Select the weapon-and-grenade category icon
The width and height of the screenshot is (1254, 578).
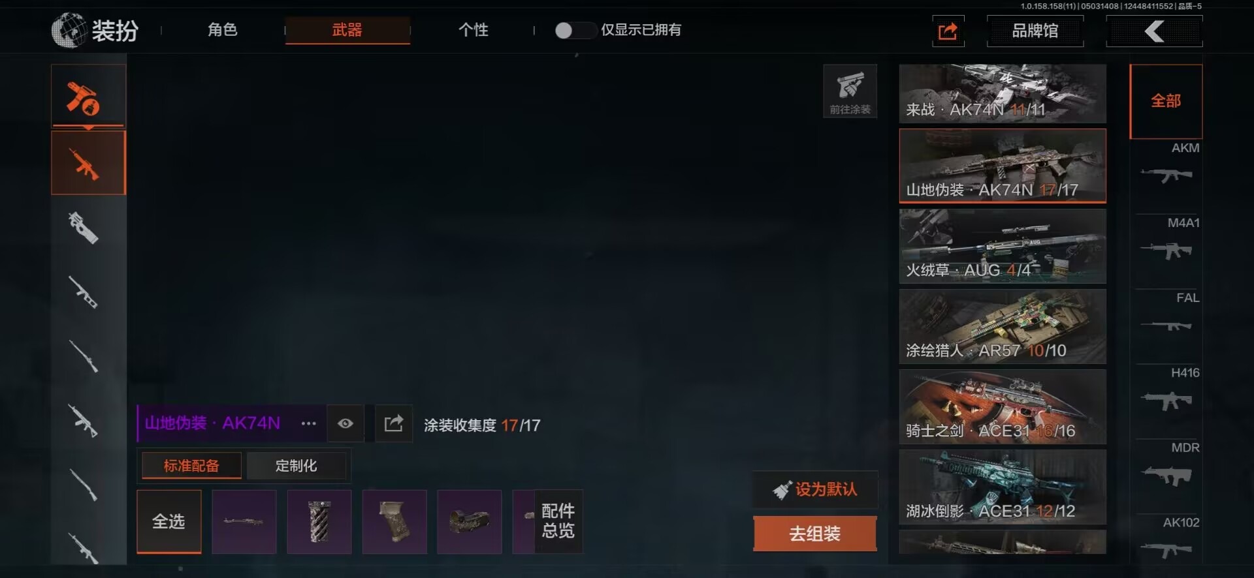tap(88, 95)
